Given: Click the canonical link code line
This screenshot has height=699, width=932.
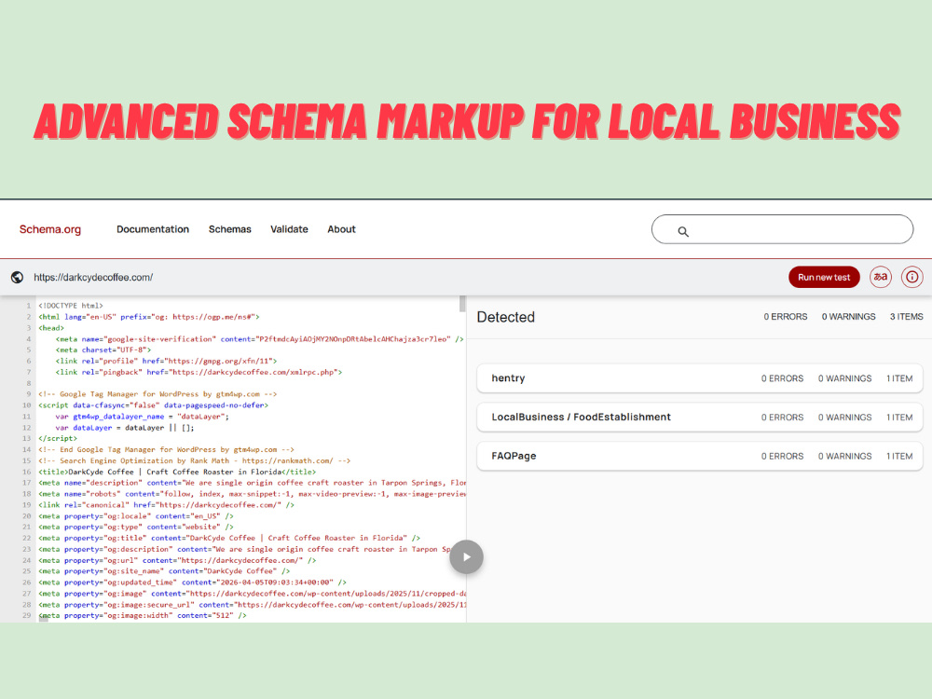Looking at the screenshot, I should [x=167, y=505].
